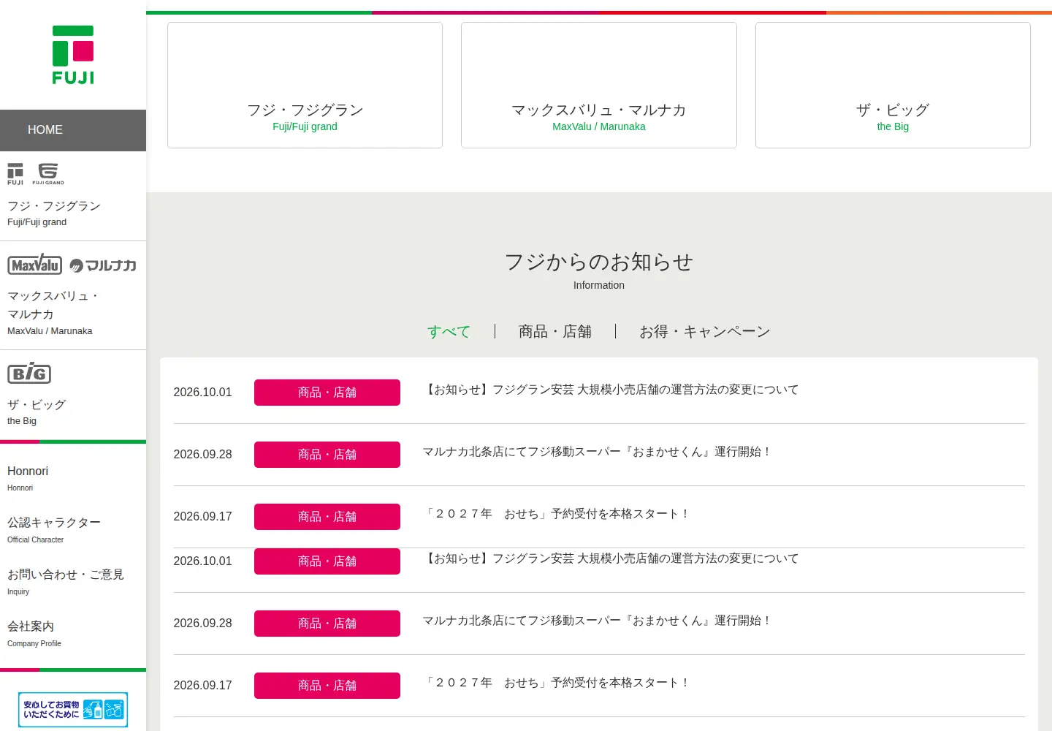This screenshot has height=731, width=1052.
Task: Open the マックスバリュ・マルナカ card at top
Action: coord(599,86)
